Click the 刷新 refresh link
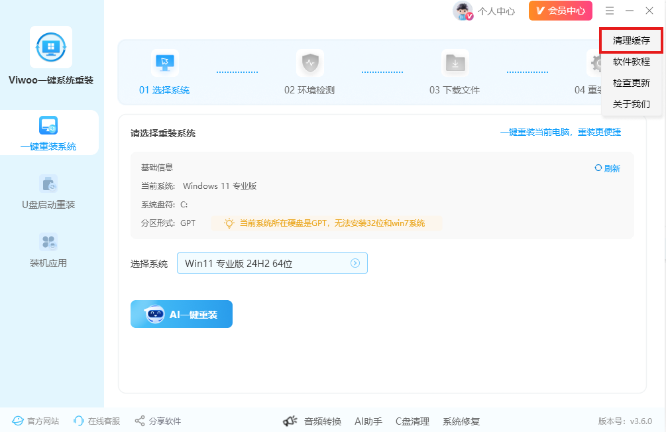The width and height of the screenshot is (666, 432). tap(608, 168)
